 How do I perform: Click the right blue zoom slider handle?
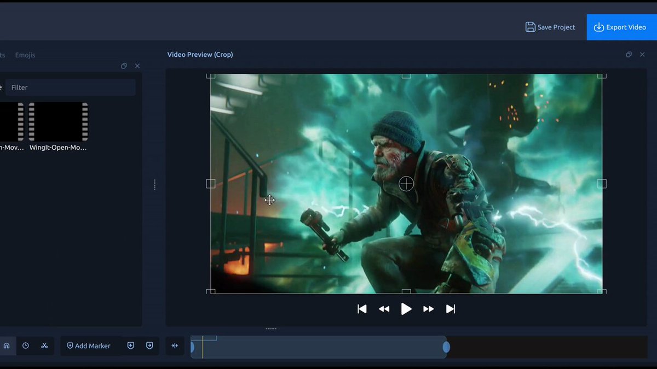click(x=446, y=347)
